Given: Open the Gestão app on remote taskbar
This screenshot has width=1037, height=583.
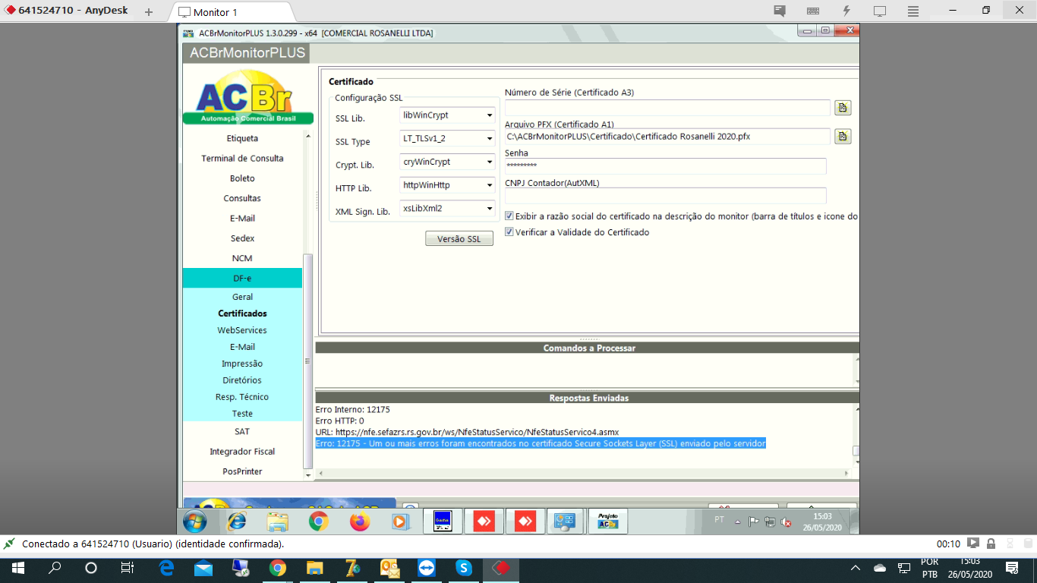Looking at the screenshot, I should [443, 522].
